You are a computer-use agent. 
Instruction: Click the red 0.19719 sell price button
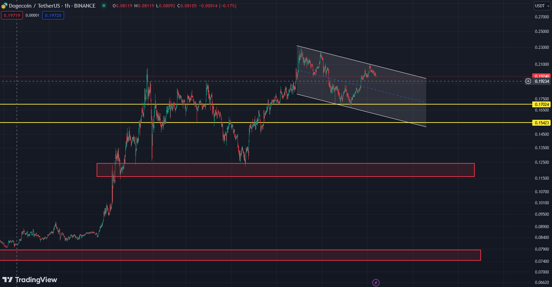(x=12, y=15)
